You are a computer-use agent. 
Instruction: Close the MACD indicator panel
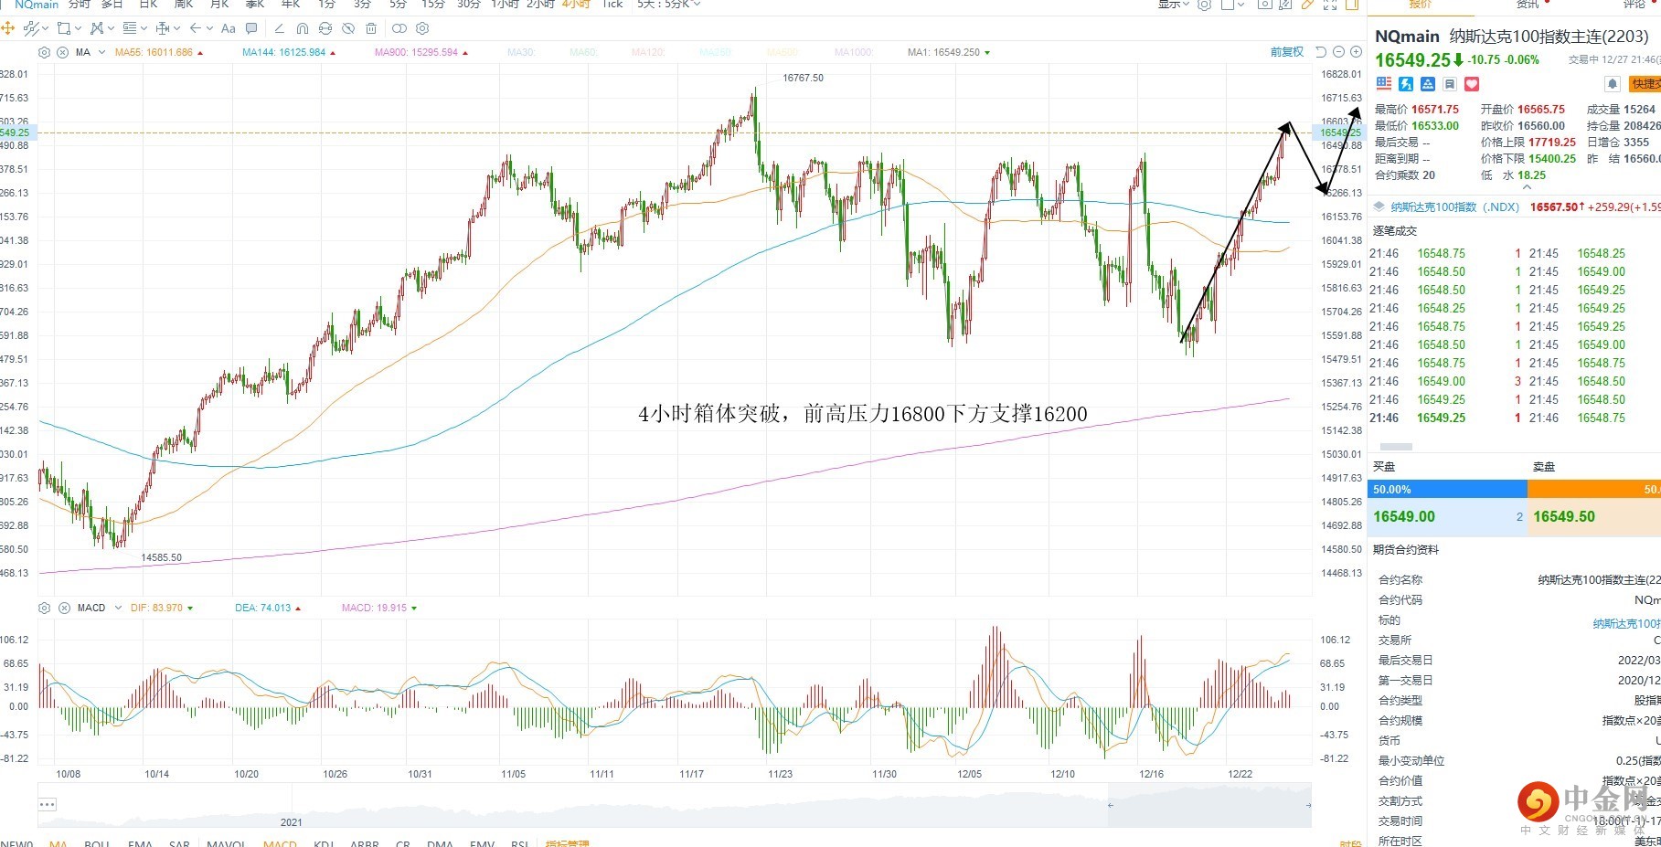(x=64, y=608)
